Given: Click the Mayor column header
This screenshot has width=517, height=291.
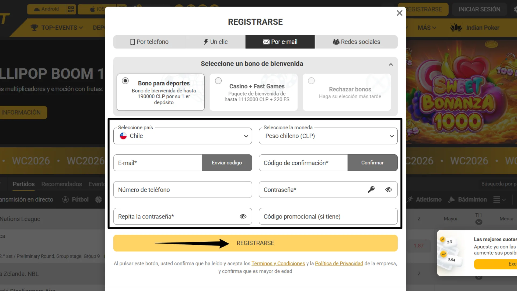Looking at the screenshot, I should [x=450, y=219].
